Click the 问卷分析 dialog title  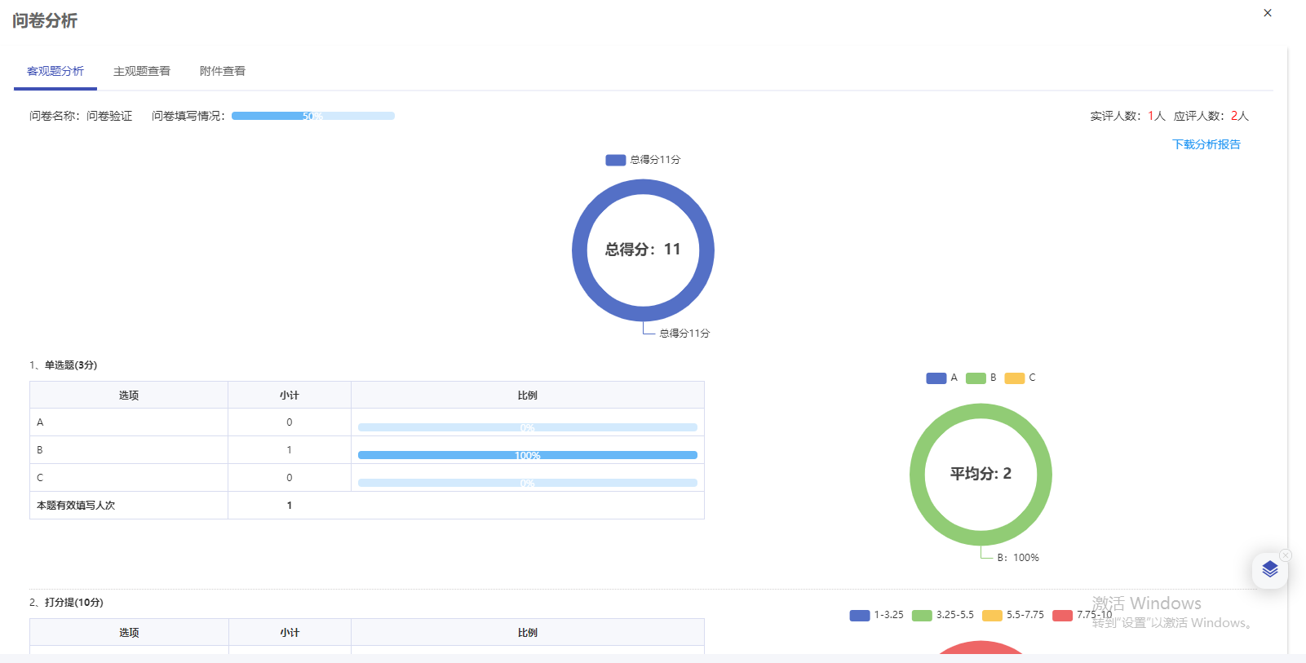(45, 21)
